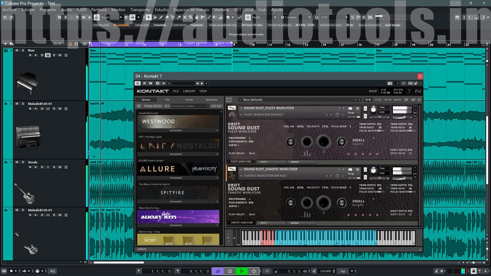Screen dimensions: 491x276
Task: Select the Erase tool in the toolbar
Action: coord(167,18)
